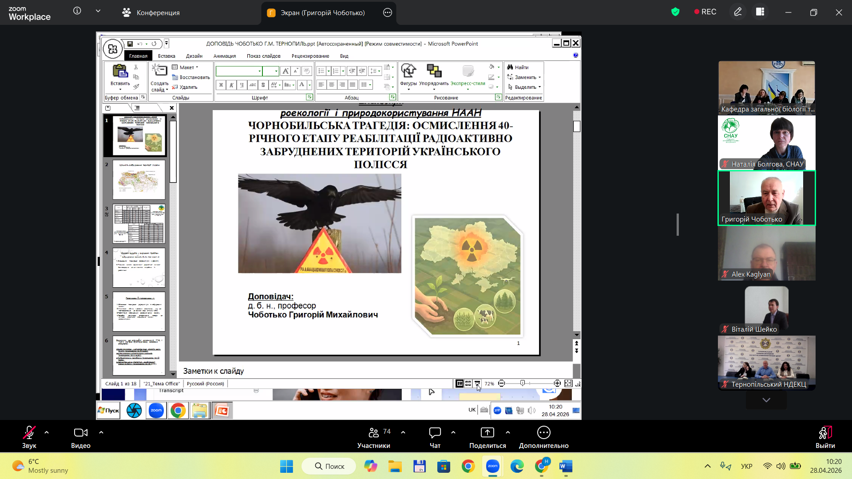Expand video options arrow beside Видео
852x479 pixels.
click(101, 432)
